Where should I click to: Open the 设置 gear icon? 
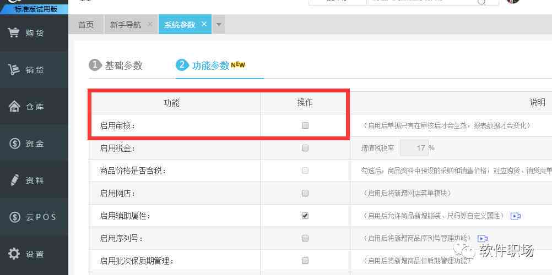click(14, 254)
